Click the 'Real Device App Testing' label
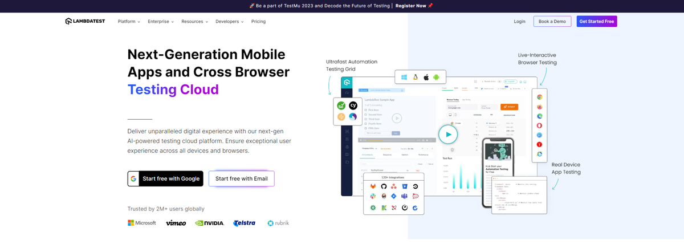The image size is (684, 252). (566, 168)
